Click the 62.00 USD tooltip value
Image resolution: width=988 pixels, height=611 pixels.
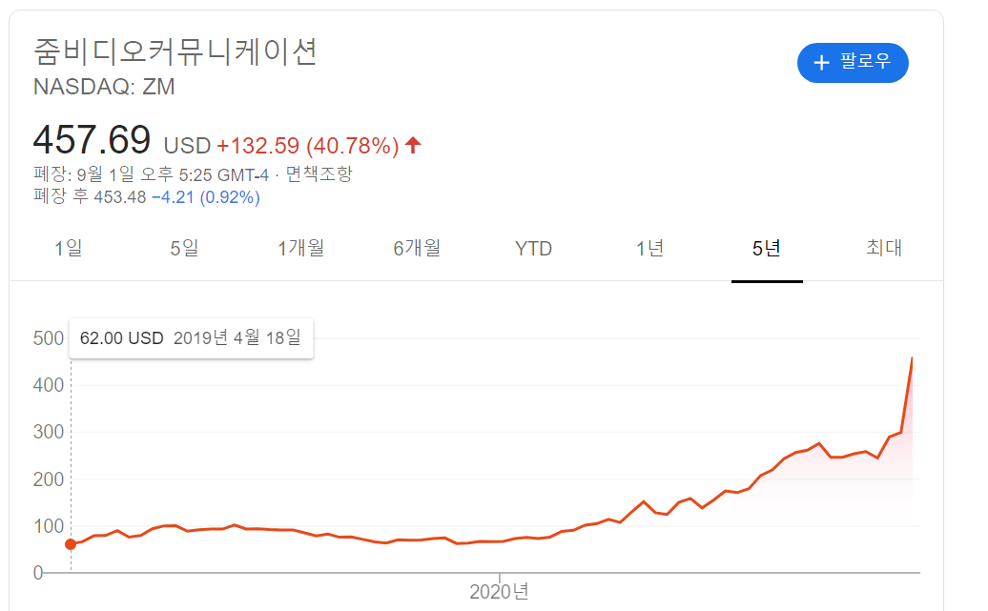(x=122, y=338)
